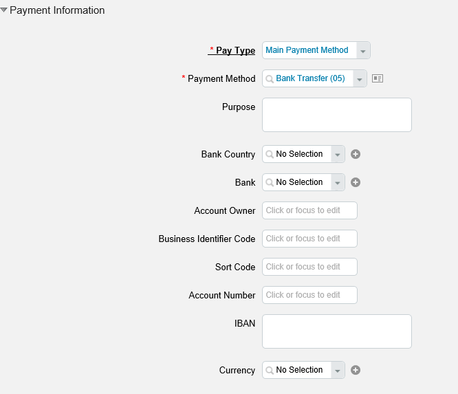This screenshot has height=394, width=458.
Task: Open the Currency dropdown arrow
Action: [x=338, y=371]
